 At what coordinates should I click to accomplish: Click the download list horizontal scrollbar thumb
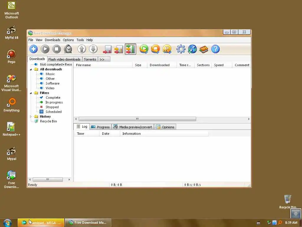pos(137,119)
